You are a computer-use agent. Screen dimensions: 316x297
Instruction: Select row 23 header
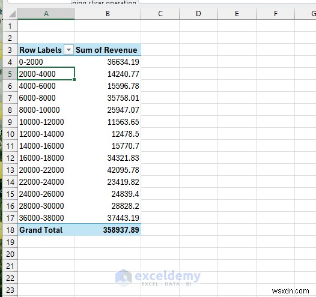click(x=10, y=290)
